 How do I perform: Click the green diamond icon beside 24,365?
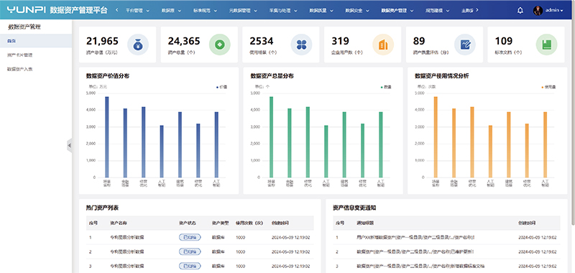tap(220, 45)
